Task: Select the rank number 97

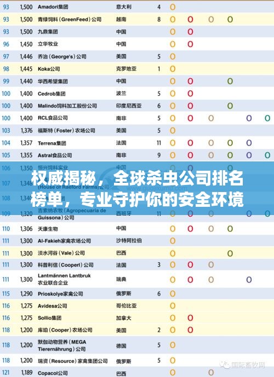Action: 6,57
